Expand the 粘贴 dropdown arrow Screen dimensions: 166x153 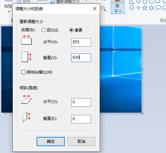click(9, 11)
